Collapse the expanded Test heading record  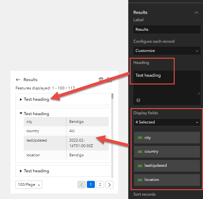[21, 114]
